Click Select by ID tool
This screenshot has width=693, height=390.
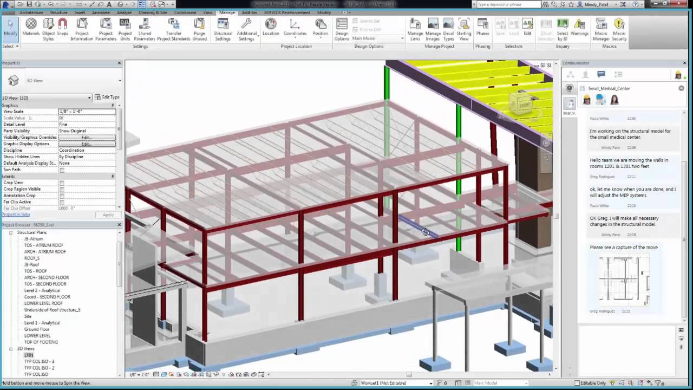tap(563, 29)
